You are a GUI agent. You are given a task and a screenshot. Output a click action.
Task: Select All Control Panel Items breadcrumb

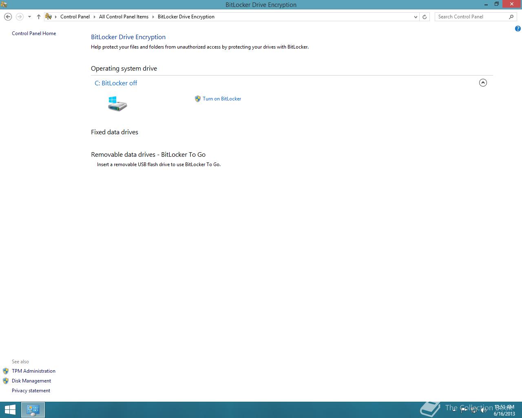124,17
